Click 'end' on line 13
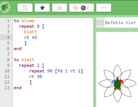This screenshot has width=138, height=107. coord(18,88)
